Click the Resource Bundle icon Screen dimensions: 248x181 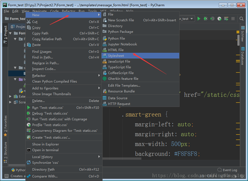tap(104, 91)
